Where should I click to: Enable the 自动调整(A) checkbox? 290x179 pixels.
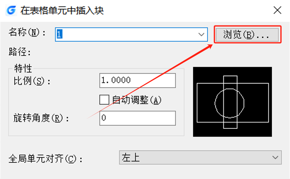[x=104, y=100]
